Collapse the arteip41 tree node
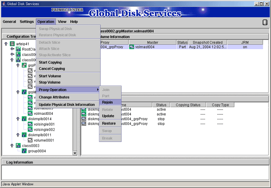The image size is (271, 188). [6, 44]
